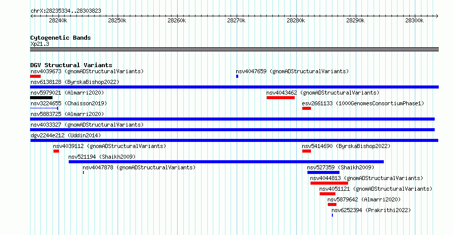Click the blue bar under nsv4033327
453x235 pixels.
(x=232, y=130)
